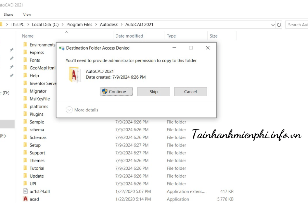This screenshot has width=308, height=205.
Task: Open the address bar history dropdown
Action: tap(273, 25)
